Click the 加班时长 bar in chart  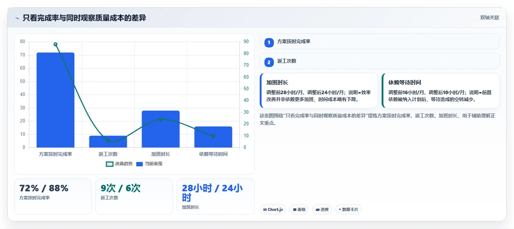(x=161, y=129)
